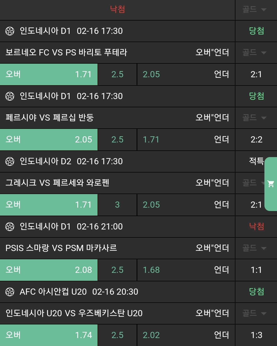The width and height of the screenshot is (277, 346).
Task: Select 오버 1.74 for Indonesia U20 match
Action: pos(49,335)
